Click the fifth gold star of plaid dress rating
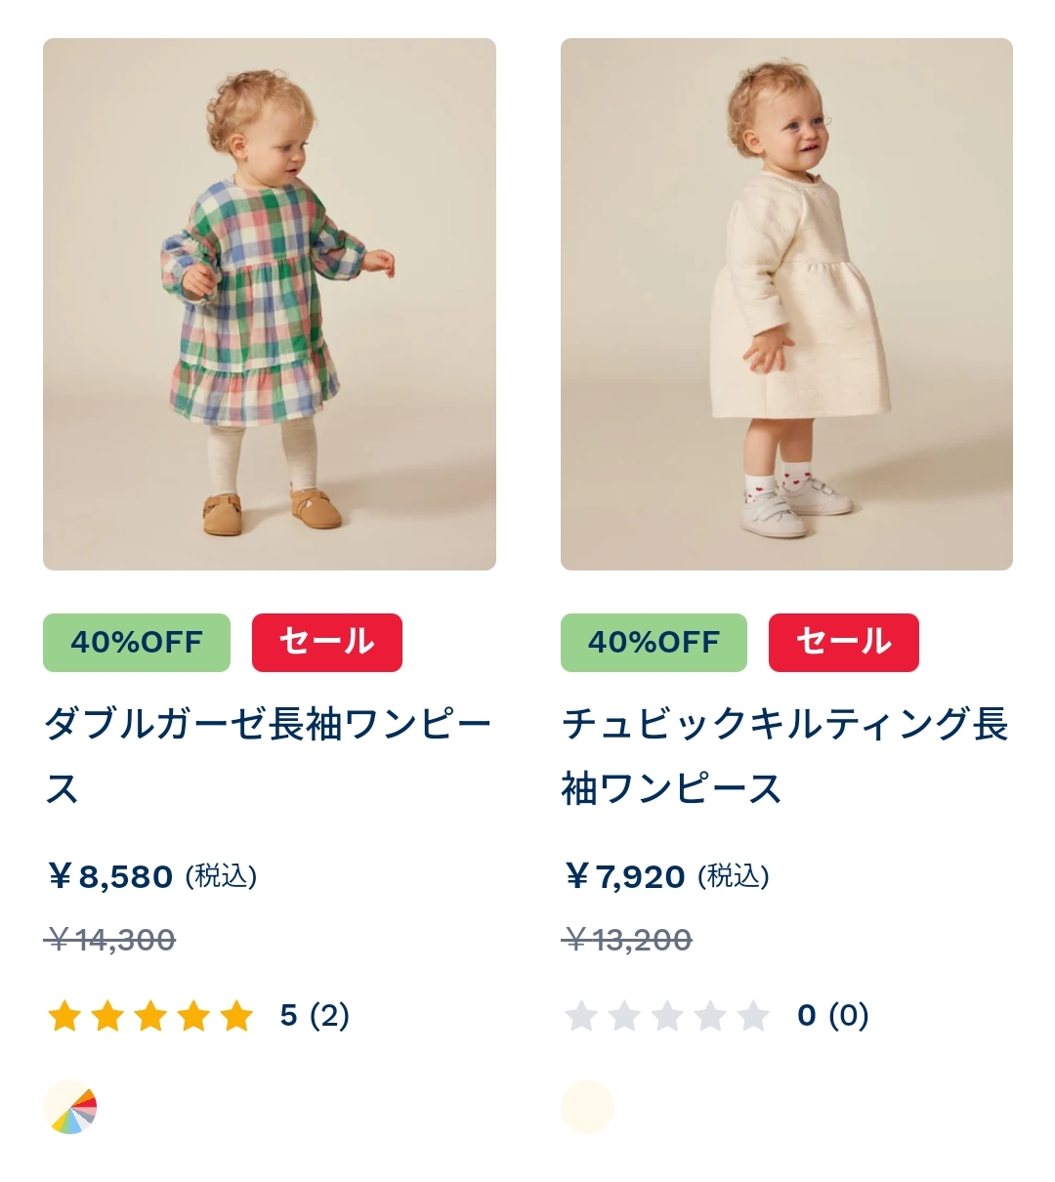The width and height of the screenshot is (1055, 1182). tap(236, 1016)
